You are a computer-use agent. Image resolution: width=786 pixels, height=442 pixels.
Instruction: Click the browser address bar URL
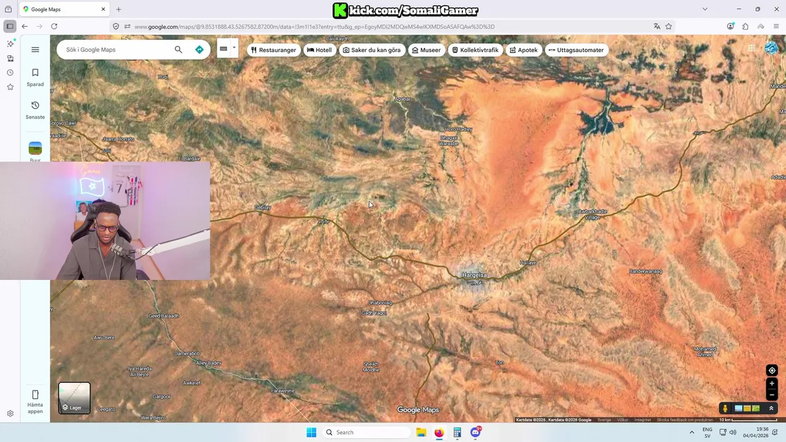point(314,26)
